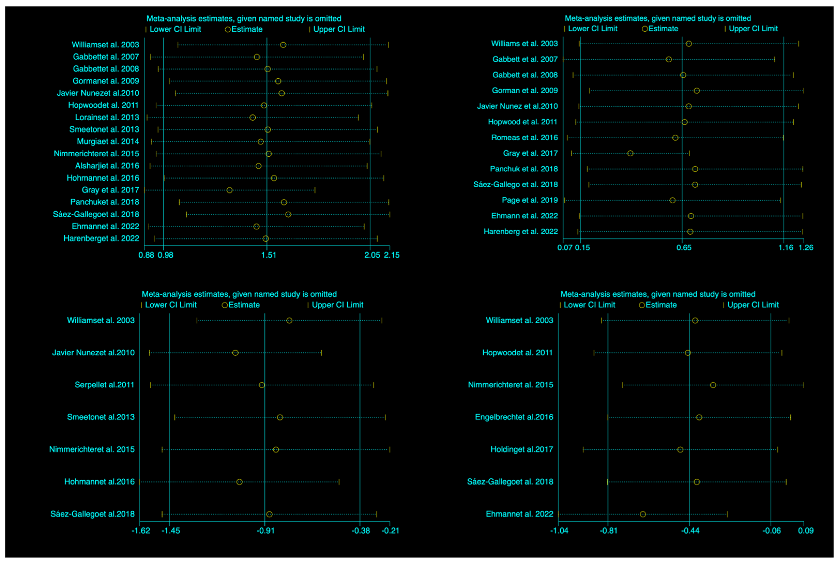Image resolution: width=839 pixels, height=561 pixels.
Task: Click the 0.65 x-axis value
Action: [x=684, y=248]
